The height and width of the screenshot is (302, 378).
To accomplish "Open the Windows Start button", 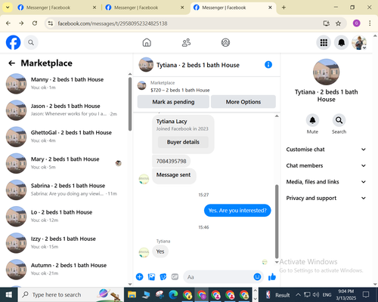I will coord(9,294).
